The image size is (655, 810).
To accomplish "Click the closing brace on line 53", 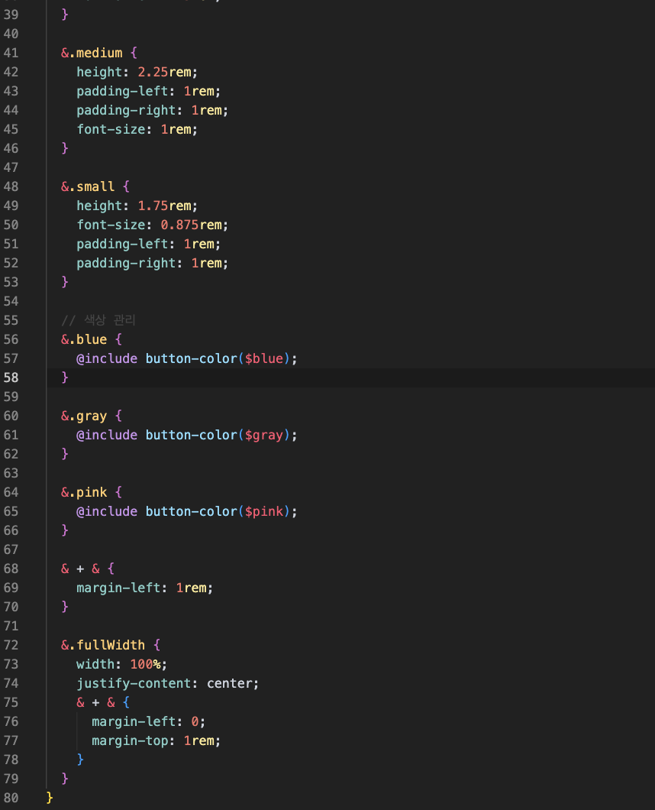I will coord(65,282).
